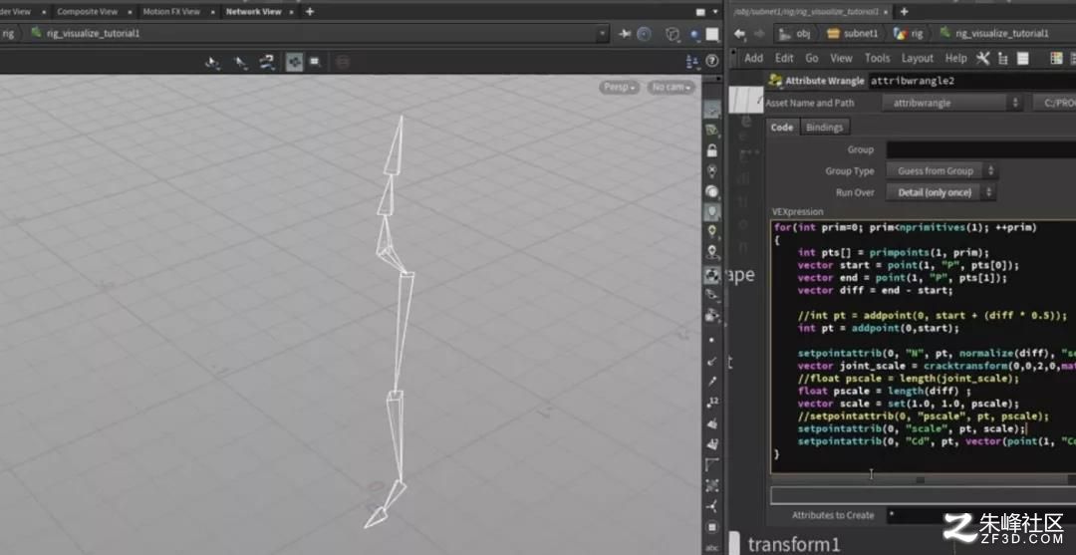
Task: Toggle the abc text display option
Action: pos(712,547)
